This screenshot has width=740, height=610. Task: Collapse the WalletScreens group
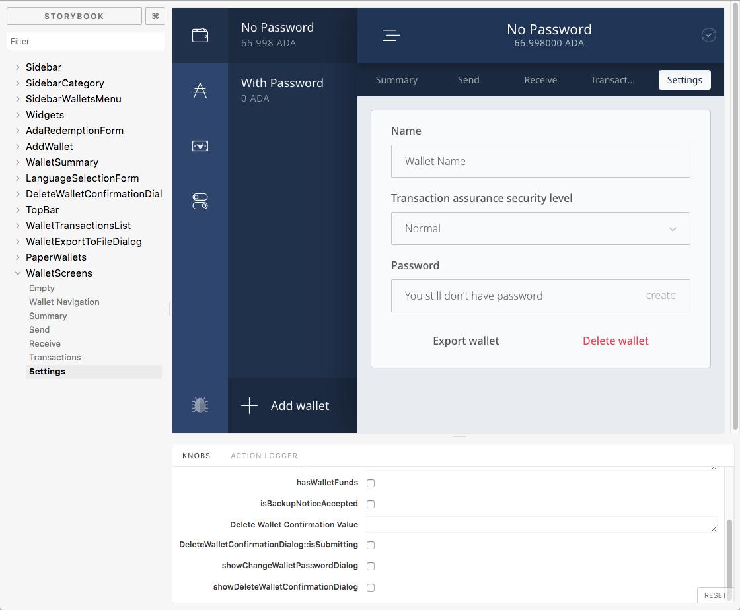click(x=59, y=273)
